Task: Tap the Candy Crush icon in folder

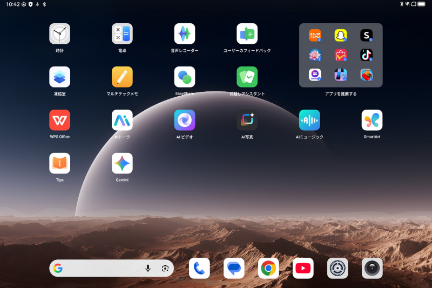Action: (x=367, y=75)
